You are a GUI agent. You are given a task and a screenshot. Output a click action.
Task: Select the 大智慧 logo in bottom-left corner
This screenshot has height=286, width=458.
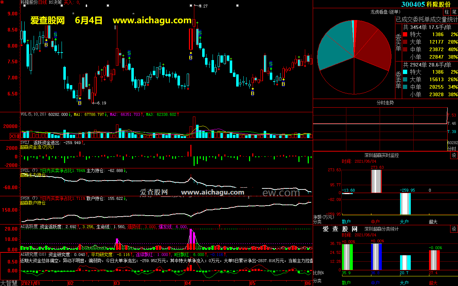click(10, 283)
